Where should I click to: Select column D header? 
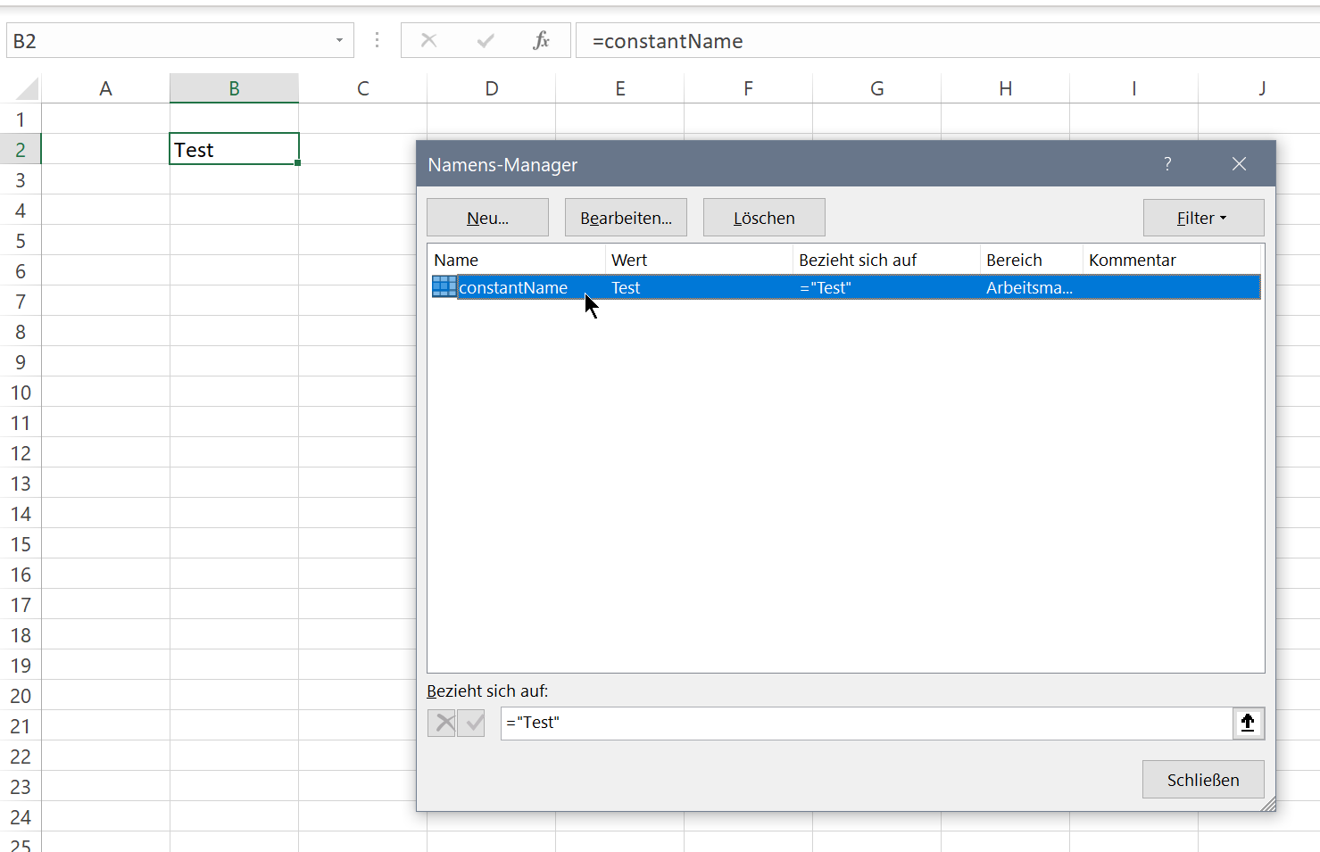491,88
